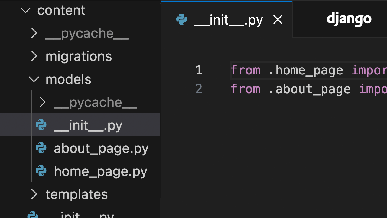Image resolution: width=387 pixels, height=218 pixels.
Task: Click the Python icon on the __init__.py tab
Action: tap(181, 19)
